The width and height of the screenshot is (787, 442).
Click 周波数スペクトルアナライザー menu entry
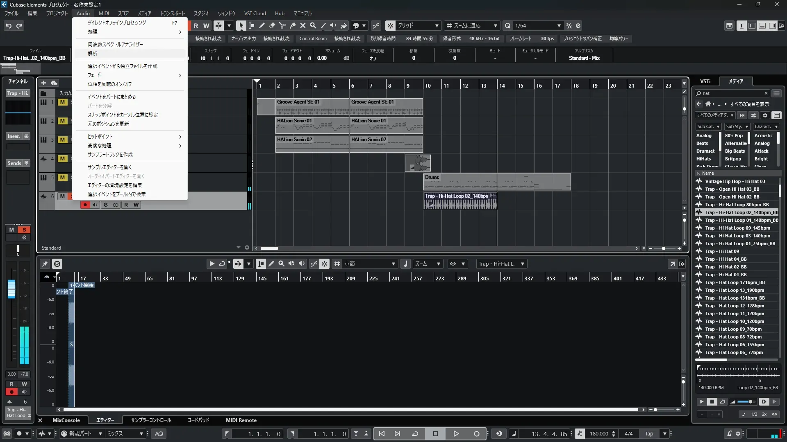point(115,44)
